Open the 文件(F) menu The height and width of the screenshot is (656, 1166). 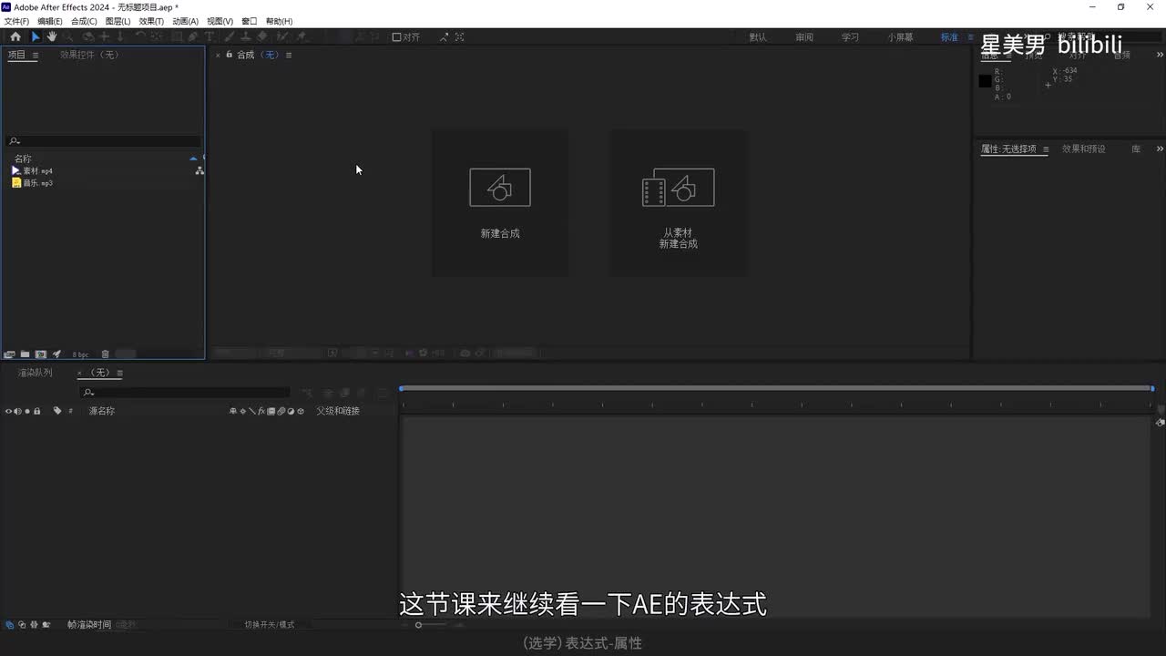(16, 21)
